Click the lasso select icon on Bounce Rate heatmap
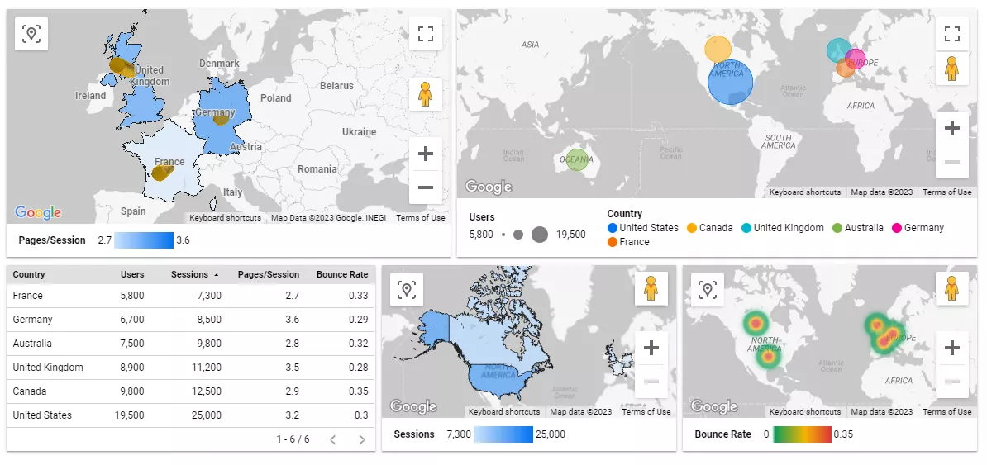 click(x=708, y=289)
